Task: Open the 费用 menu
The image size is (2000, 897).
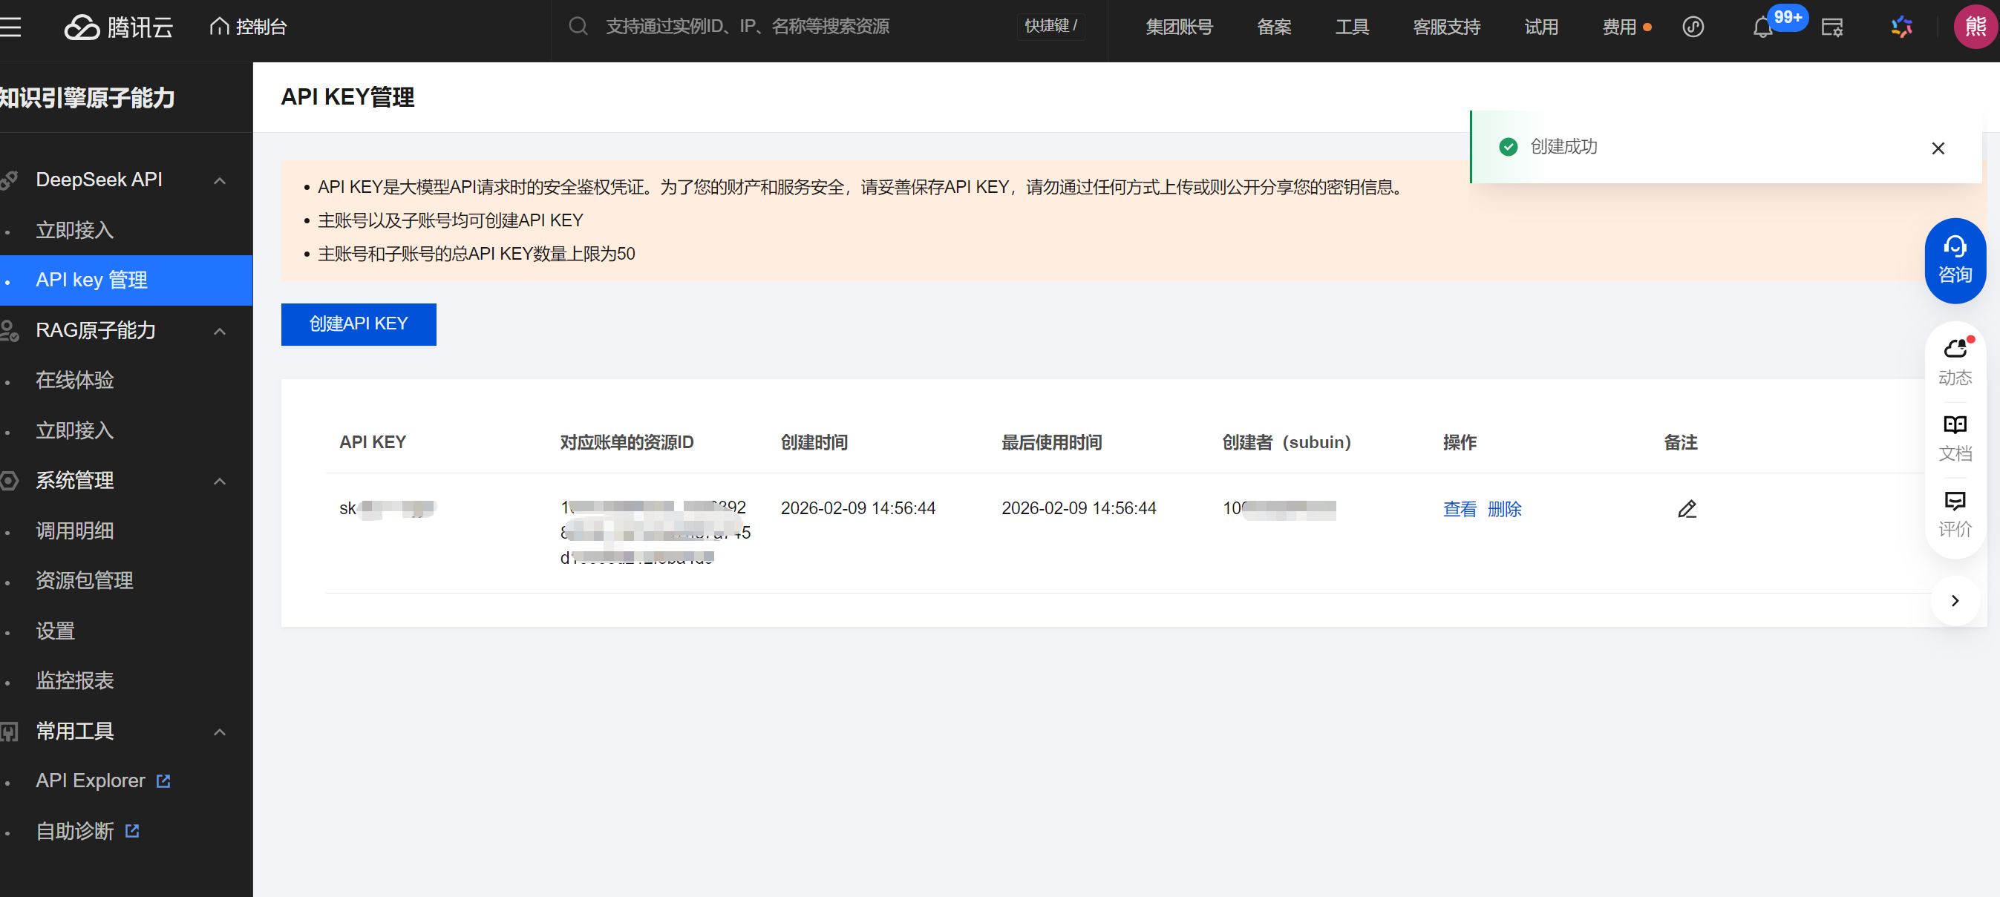Action: pyautogui.click(x=1621, y=26)
